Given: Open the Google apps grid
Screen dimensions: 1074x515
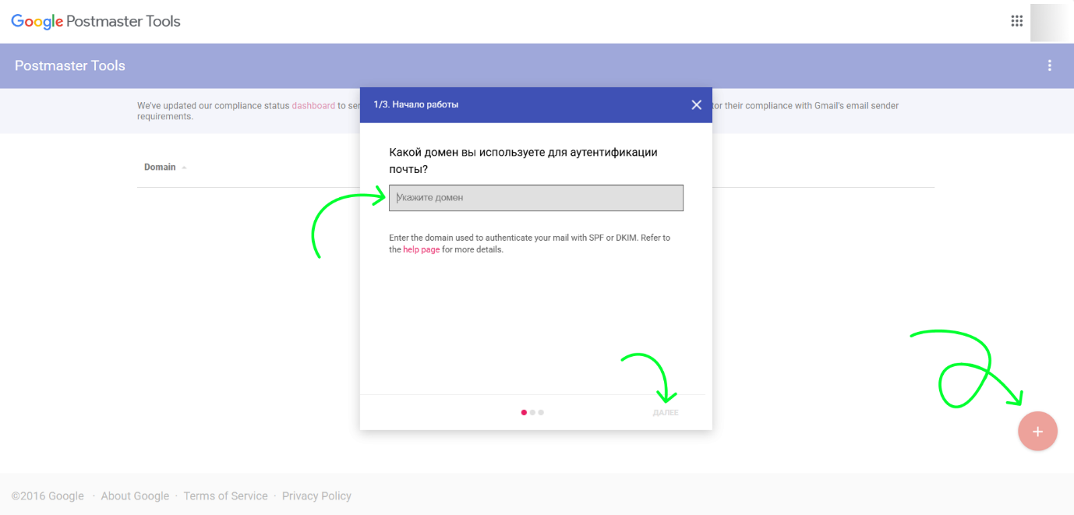Looking at the screenshot, I should [1016, 21].
